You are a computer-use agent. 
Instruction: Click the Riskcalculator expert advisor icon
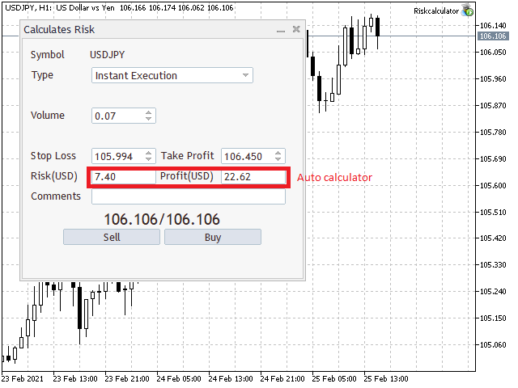467,11
